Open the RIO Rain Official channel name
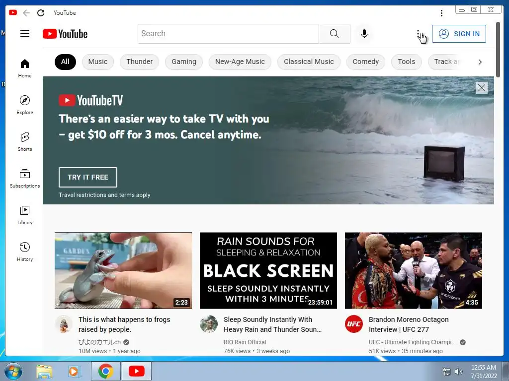509x381 pixels. [x=245, y=342]
